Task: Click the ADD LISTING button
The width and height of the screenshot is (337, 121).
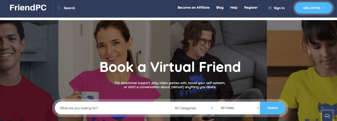Action: 313,8
